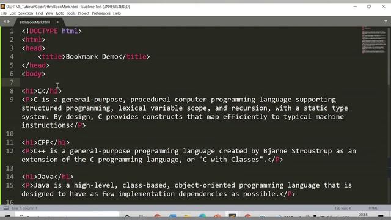Click the previous tab left arrow

point(4,21)
